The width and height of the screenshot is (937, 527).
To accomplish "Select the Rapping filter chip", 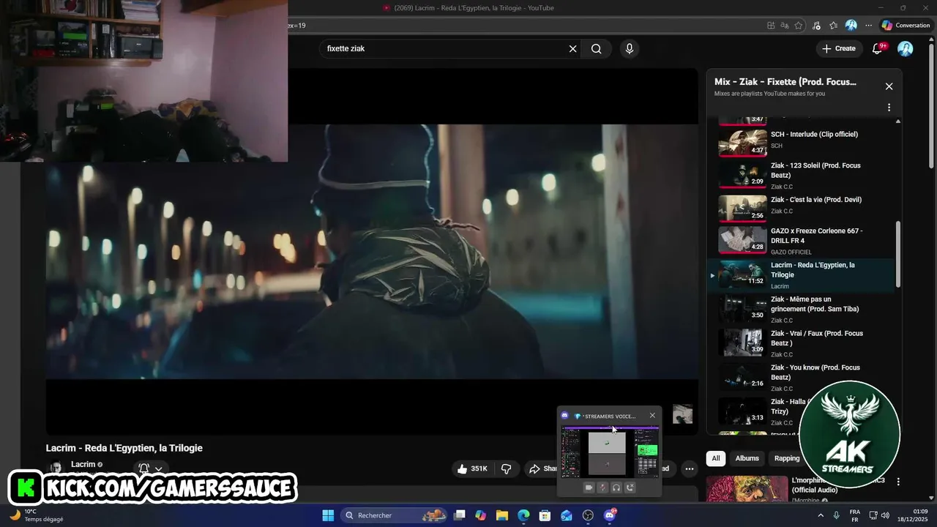I will (x=787, y=458).
